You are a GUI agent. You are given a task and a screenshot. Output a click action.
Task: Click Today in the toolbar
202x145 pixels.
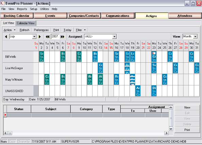(x=68, y=30)
